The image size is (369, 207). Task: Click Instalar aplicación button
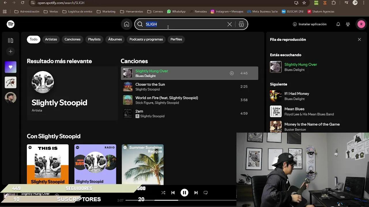[310, 24]
